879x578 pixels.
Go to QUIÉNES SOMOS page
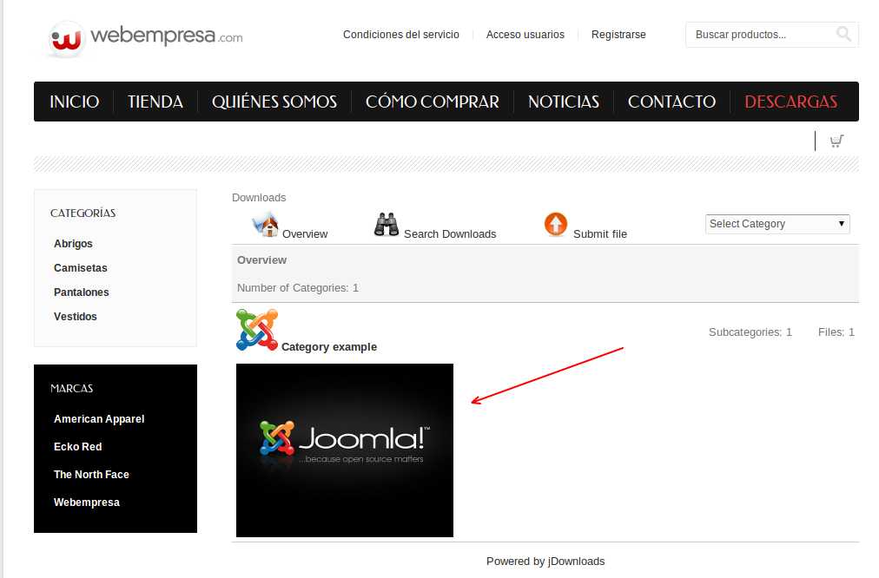(x=274, y=102)
